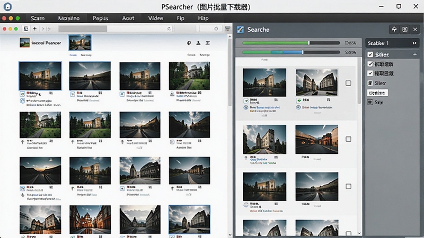Screen dimensions: 424x238
Task: Uncheck the Silter checkbox
Action: [370, 54]
